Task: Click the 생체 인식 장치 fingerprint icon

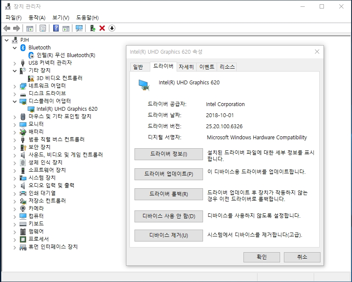Action: pos(23,162)
